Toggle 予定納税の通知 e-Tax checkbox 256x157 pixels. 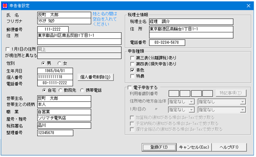pyautogui.click(x=132, y=123)
